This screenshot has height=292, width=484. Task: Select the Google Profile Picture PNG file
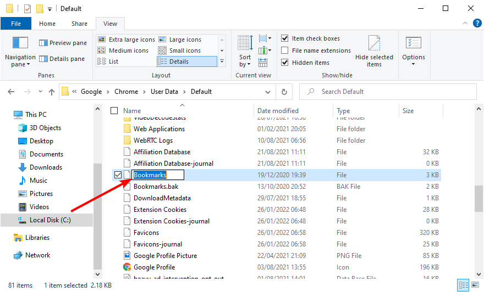click(x=165, y=256)
